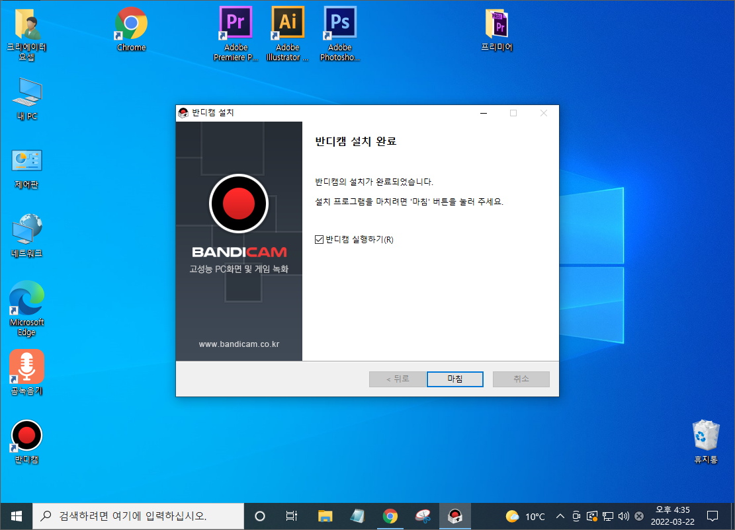Select Adobe Photoshop desktop icon
Viewport: 735px width, 530px height.
click(x=340, y=34)
